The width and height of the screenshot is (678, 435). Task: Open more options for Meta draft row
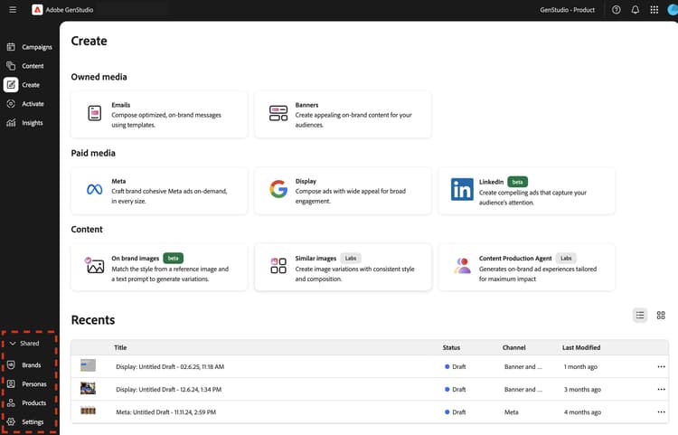coord(661,411)
